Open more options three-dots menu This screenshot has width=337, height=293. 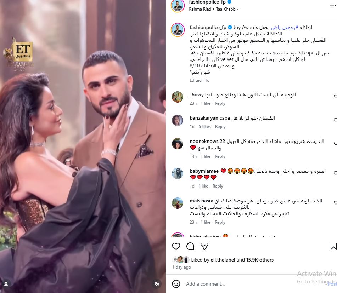pyautogui.click(x=333, y=5)
